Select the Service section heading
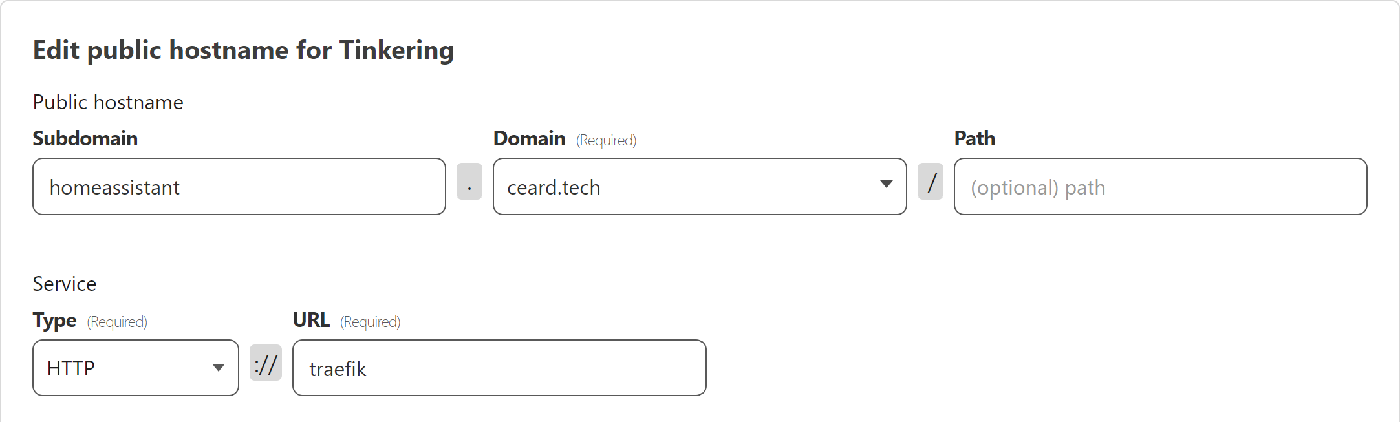1400x422 pixels. click(65, 283)
